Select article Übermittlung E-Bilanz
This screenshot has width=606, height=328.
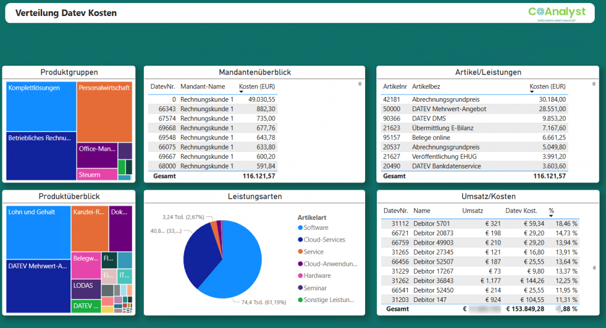click(474, 128)
